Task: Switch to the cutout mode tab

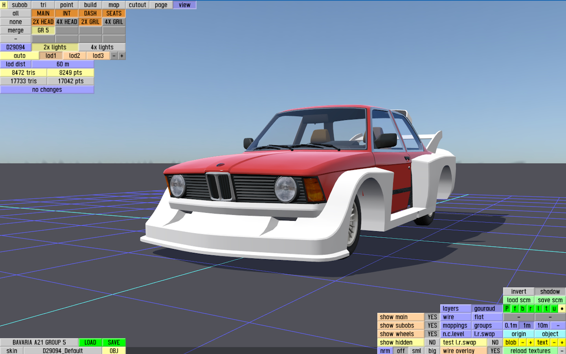Action: coord(138,5)
